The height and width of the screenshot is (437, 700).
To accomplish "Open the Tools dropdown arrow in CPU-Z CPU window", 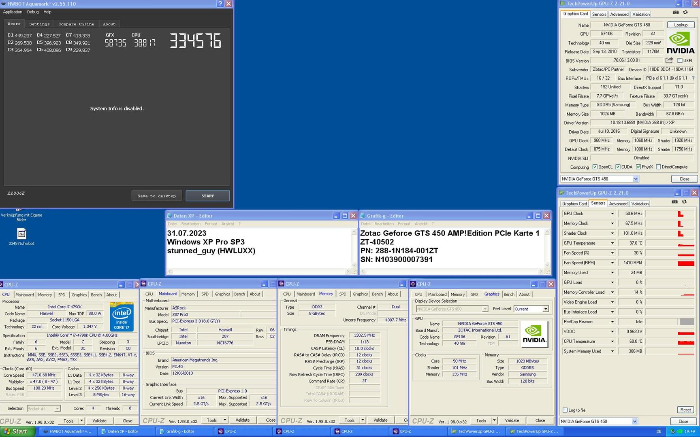I will pyautogui.click(x=81, y=421).
